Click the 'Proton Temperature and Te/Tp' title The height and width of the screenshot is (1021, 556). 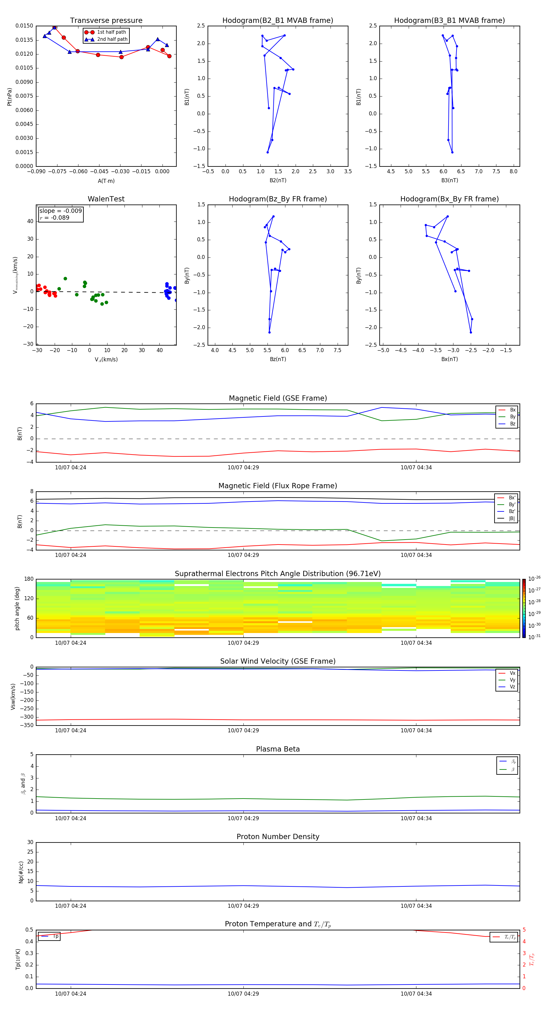tap(278, 924)
